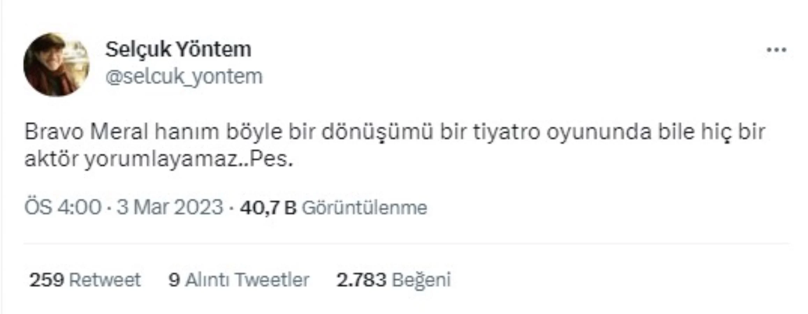The height and width of the screenshot is (314, 808).
Task: Select the tweet text starting with Bravo Meral
Action: click(394, 145)
